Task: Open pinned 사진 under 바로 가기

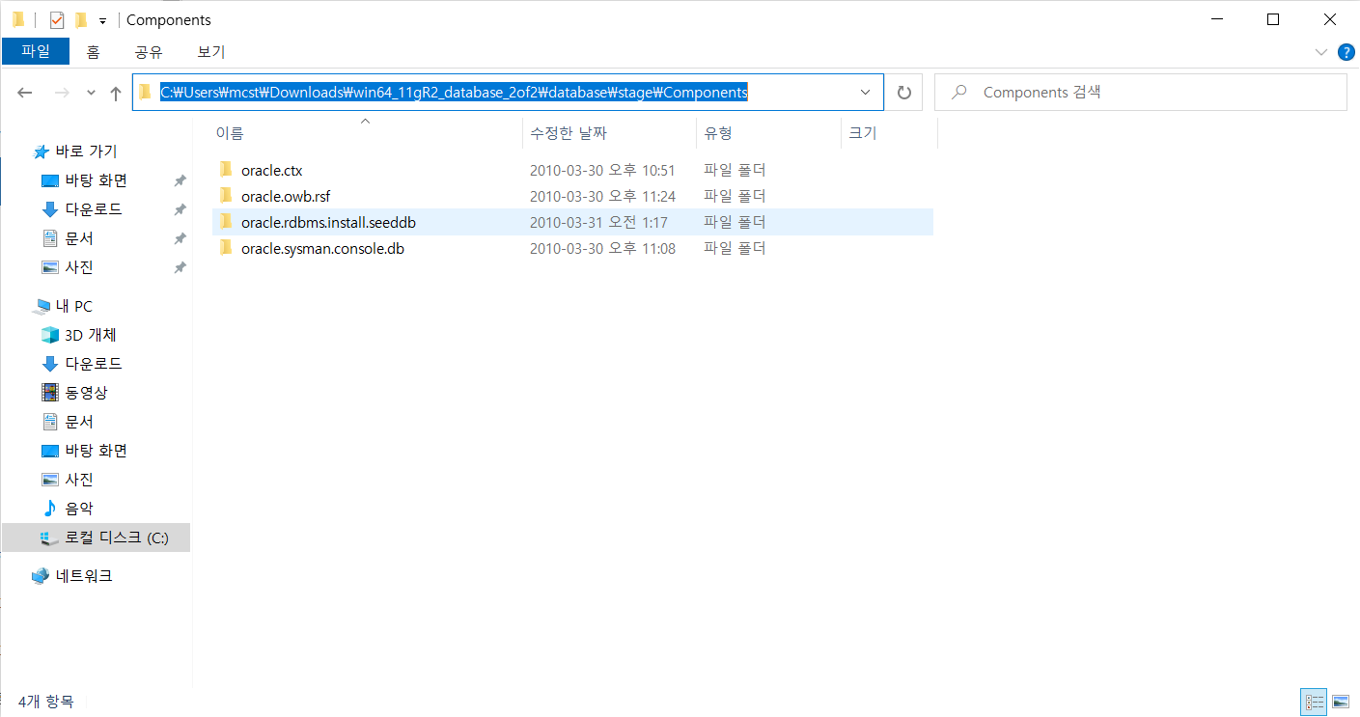Action: (x=79, y=267)
